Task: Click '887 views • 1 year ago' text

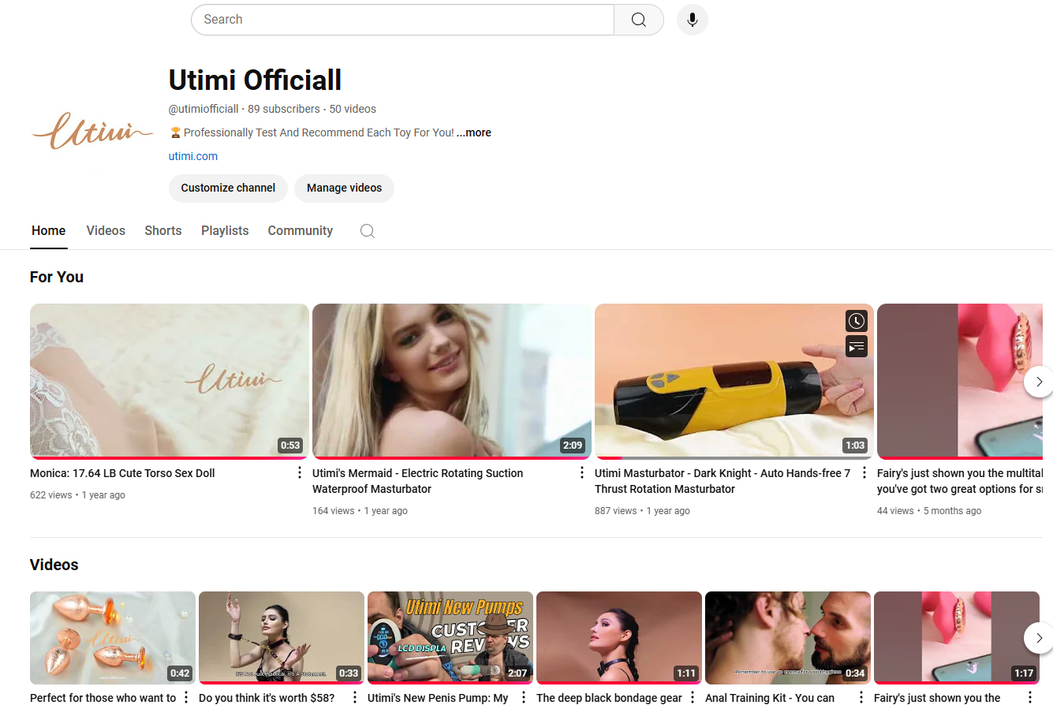Action: 642,511
